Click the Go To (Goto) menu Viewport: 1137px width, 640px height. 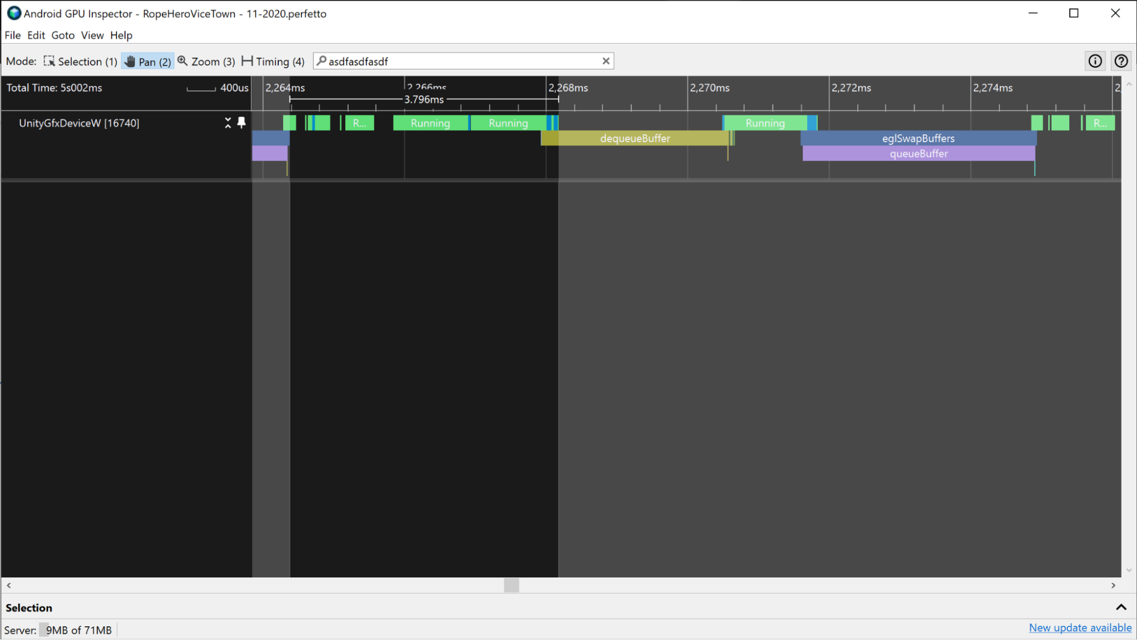(61, 34)
